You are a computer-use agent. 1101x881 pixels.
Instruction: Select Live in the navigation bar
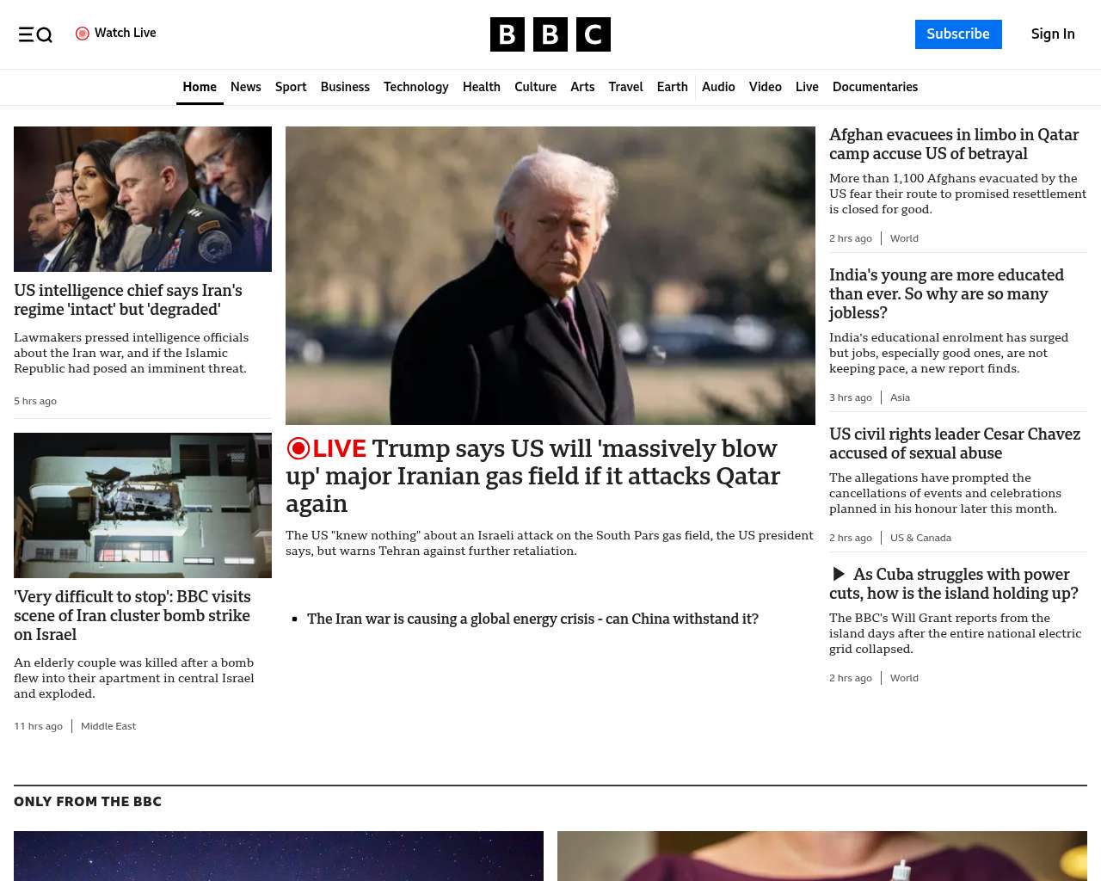pos(807,87)
